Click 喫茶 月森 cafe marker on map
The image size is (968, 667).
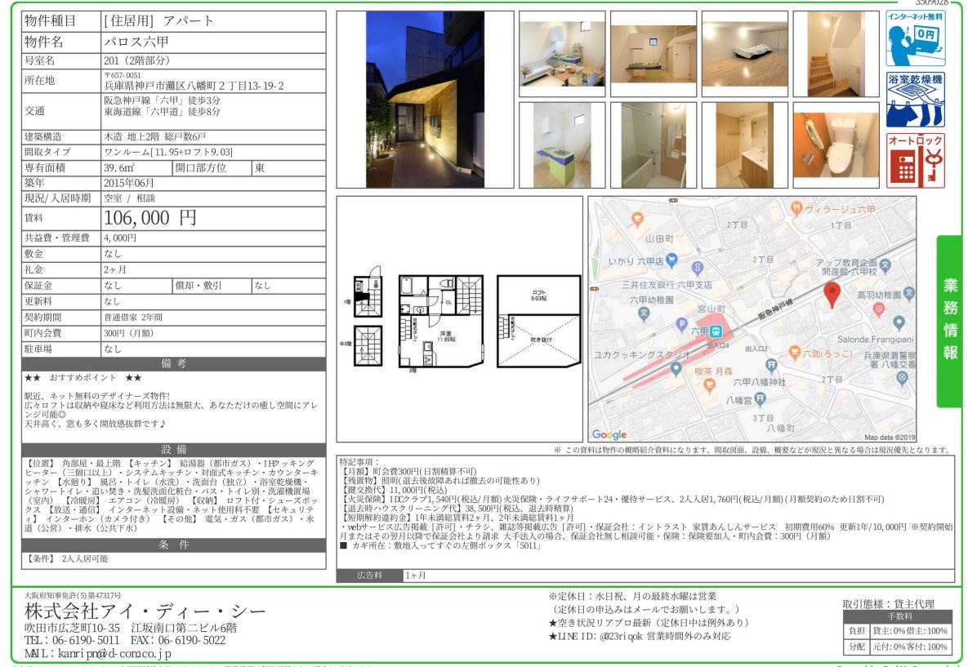pos(709,385)
